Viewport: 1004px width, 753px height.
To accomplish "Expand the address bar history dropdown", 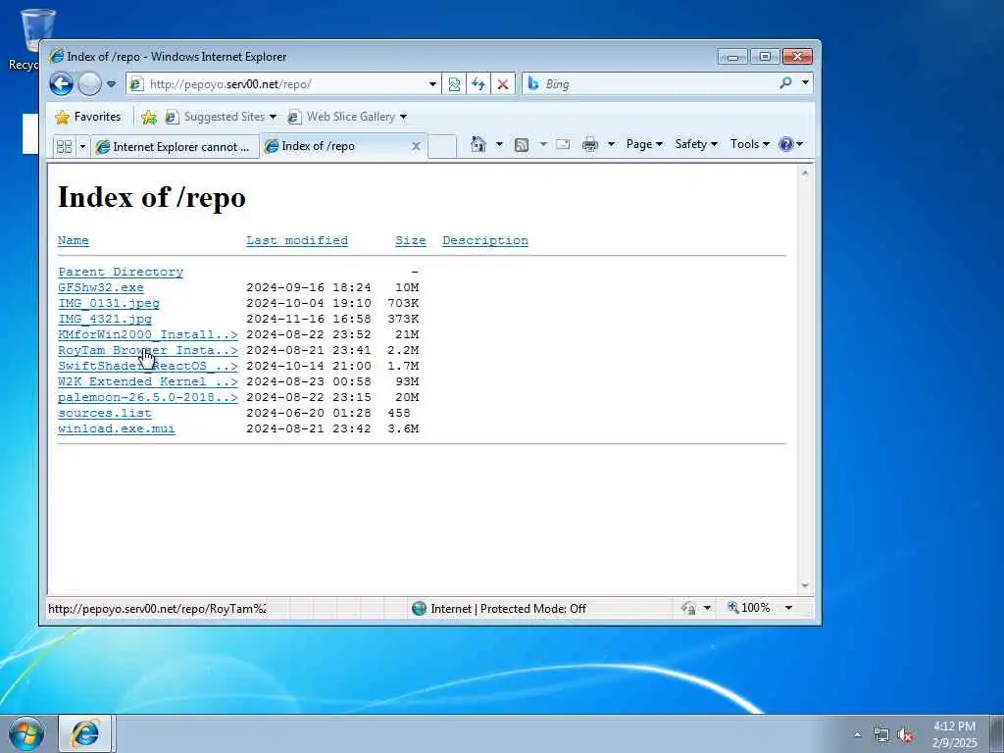I will 432,84.
